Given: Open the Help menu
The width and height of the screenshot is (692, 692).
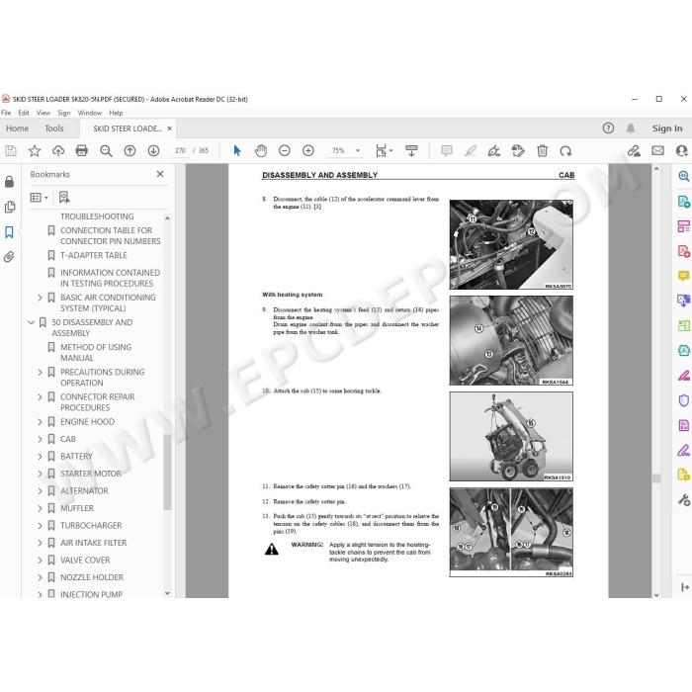Looking at the screenshot, I should (x=116, y=113).
